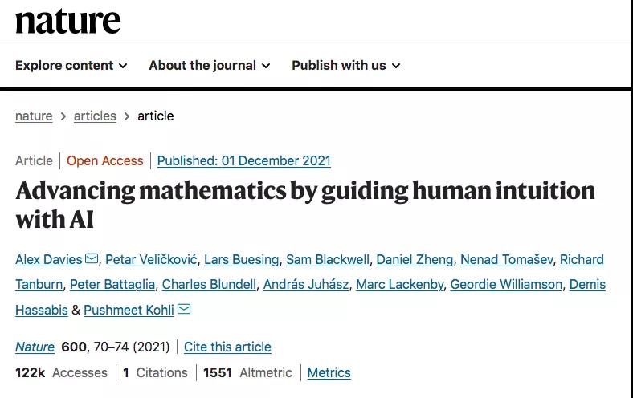
Task: Open author Sam Blackwell's link
Action: coord(328,260)
